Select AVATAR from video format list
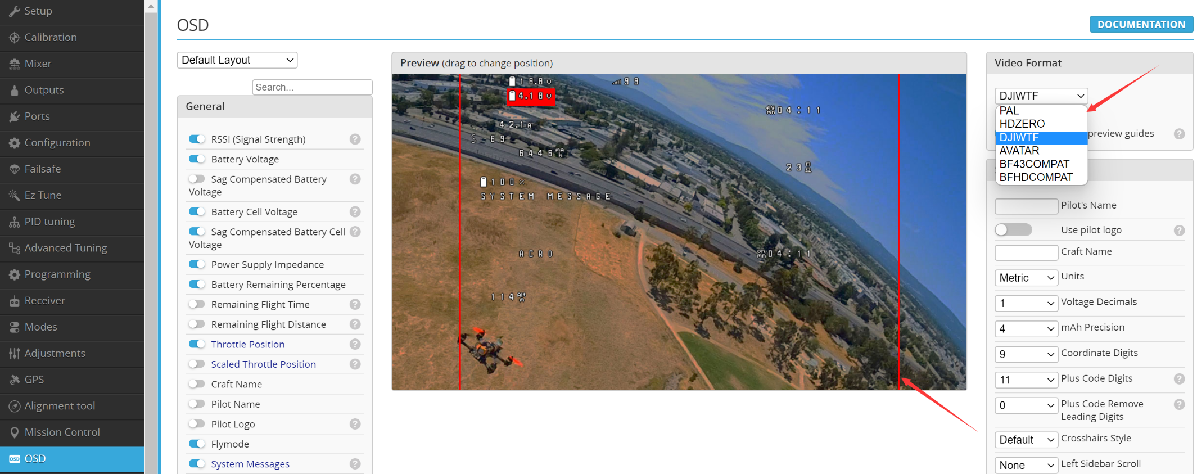1197x474 pixels. click(1019, 151)
